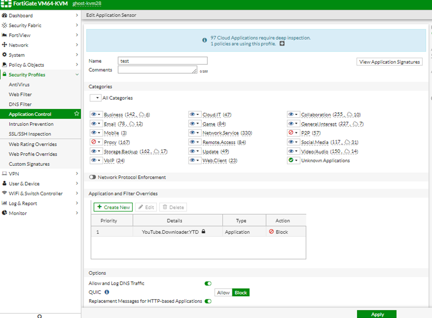The width and height of the screenshot is (432, 318).
Task: Disable Replacement Messages for HTTP-based Applications
Action: tap(208, 301)
